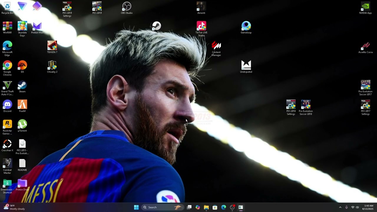Select the Proton Drive folder icon
The height and width of the screenshot is (212, 377).
[22, 185]
